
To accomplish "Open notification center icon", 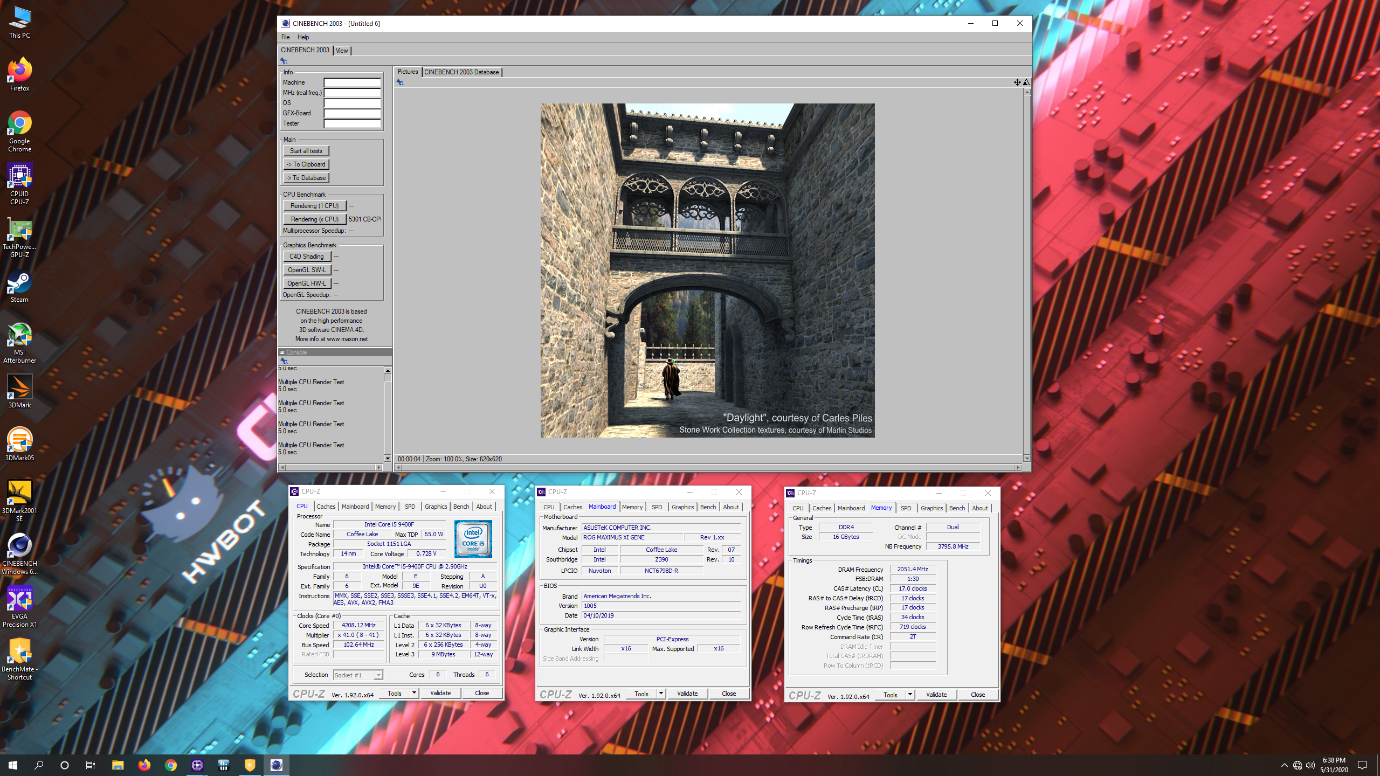I will pyautogui.click(x=1362, y=765).
